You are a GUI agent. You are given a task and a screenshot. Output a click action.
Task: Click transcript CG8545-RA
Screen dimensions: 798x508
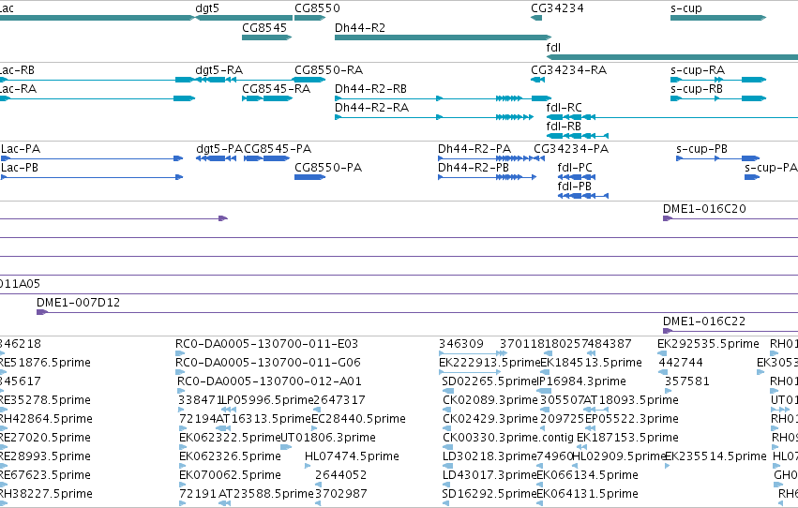click(277, 89)
